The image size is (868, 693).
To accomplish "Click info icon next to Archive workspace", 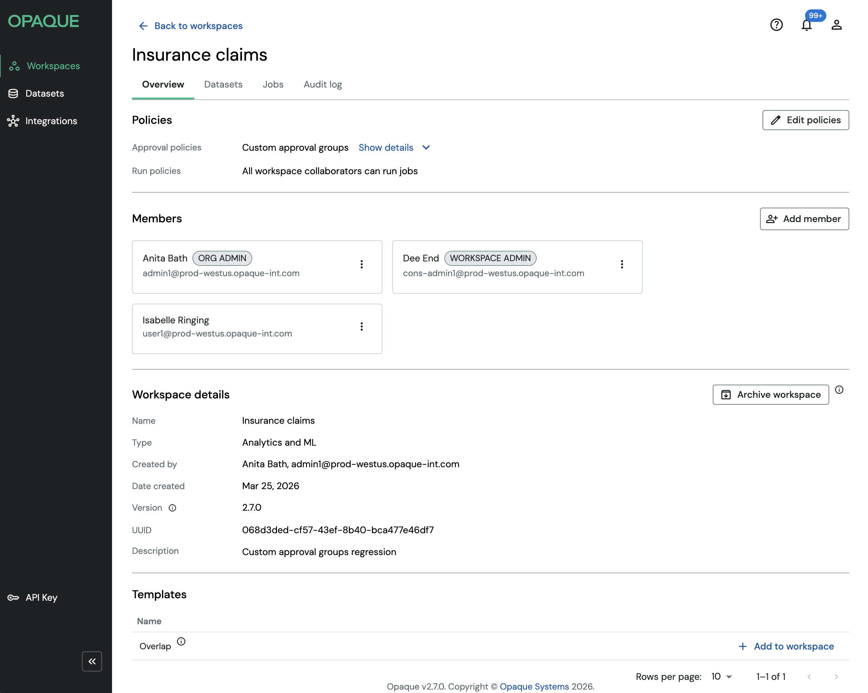I will (x=839, y=390).
